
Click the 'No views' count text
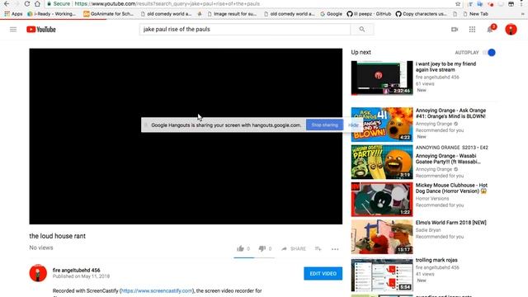click(41, 247)
